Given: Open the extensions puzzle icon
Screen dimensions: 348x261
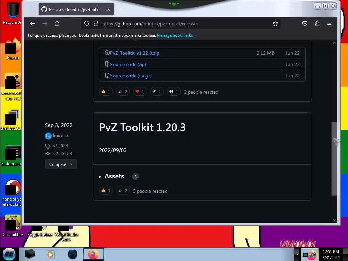Looking at the screenshot, I should [317, 23].
